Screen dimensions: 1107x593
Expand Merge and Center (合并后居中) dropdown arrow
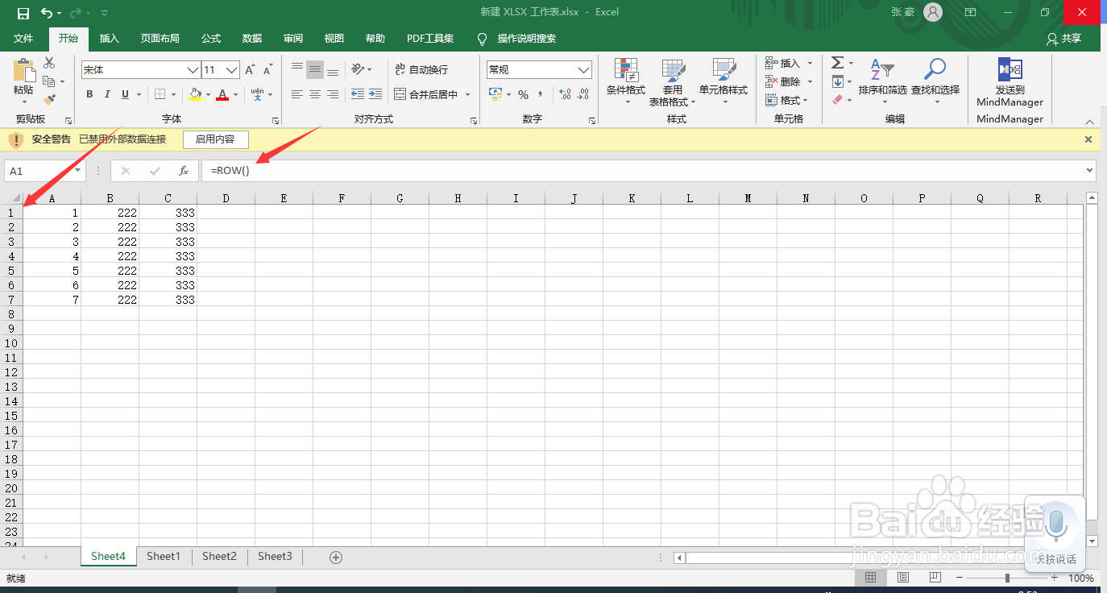[x=467, y=95]
